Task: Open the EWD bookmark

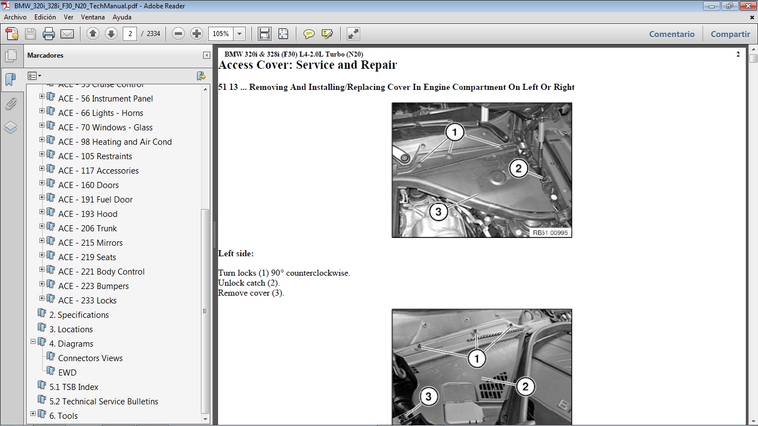Action: click(x=67, y=373)
